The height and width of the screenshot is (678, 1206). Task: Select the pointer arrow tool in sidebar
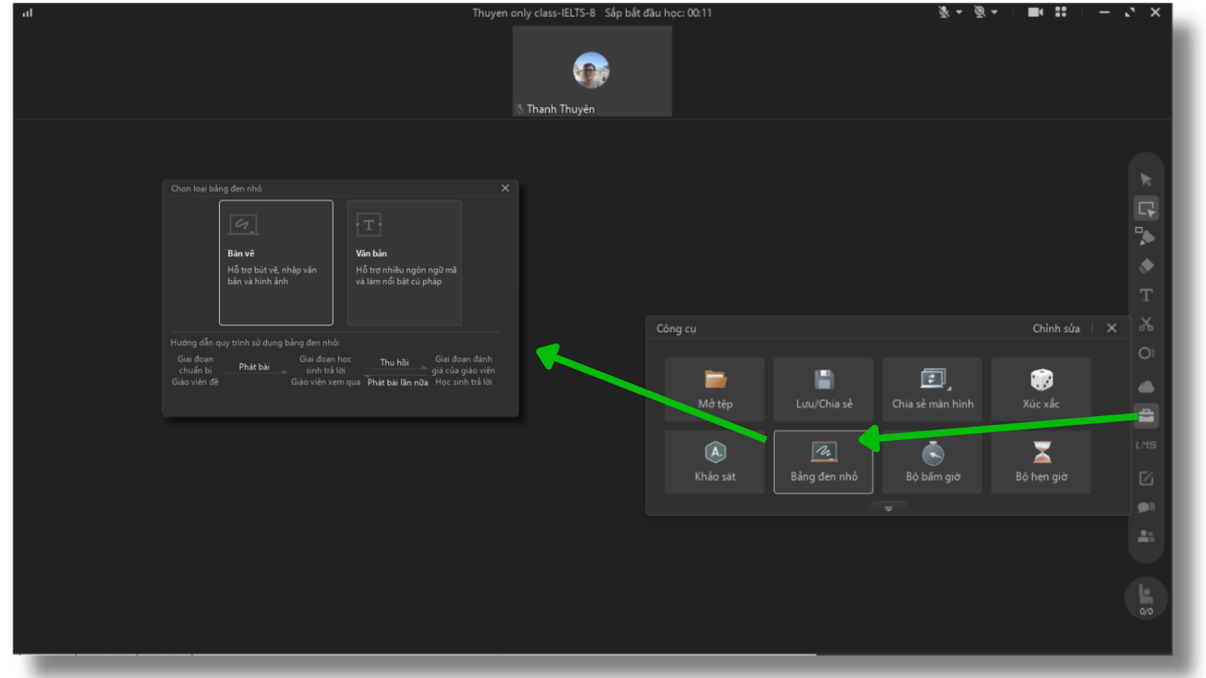(1146, 180)
